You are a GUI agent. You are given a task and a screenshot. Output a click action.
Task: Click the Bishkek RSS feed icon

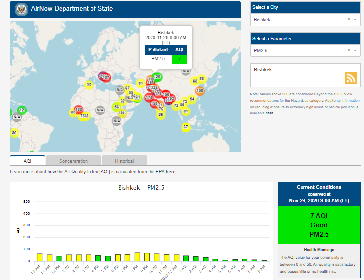[351, 78]
